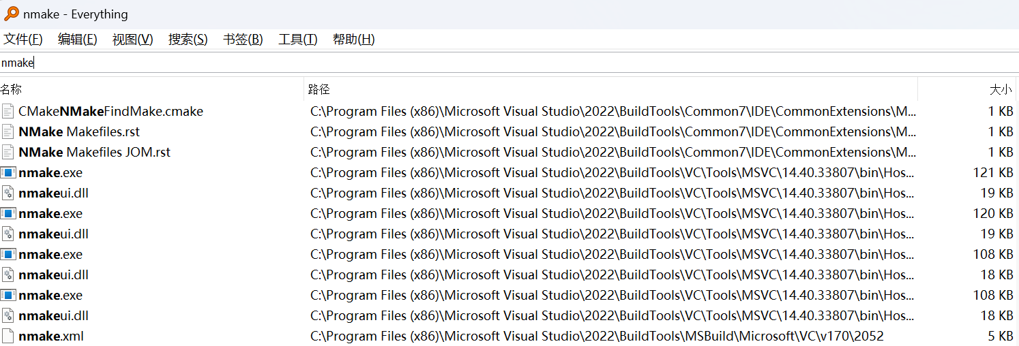
Task: Click the last nmakeui.dll icon, 18 KB
Action: (x=8, y=315)
